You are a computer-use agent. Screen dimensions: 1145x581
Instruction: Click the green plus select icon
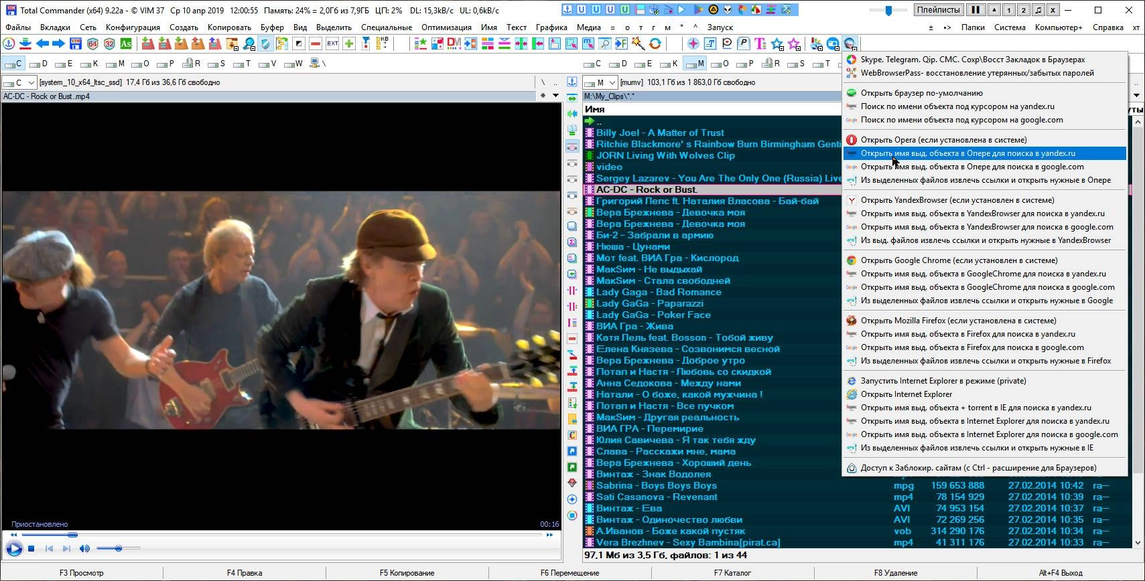349,44
